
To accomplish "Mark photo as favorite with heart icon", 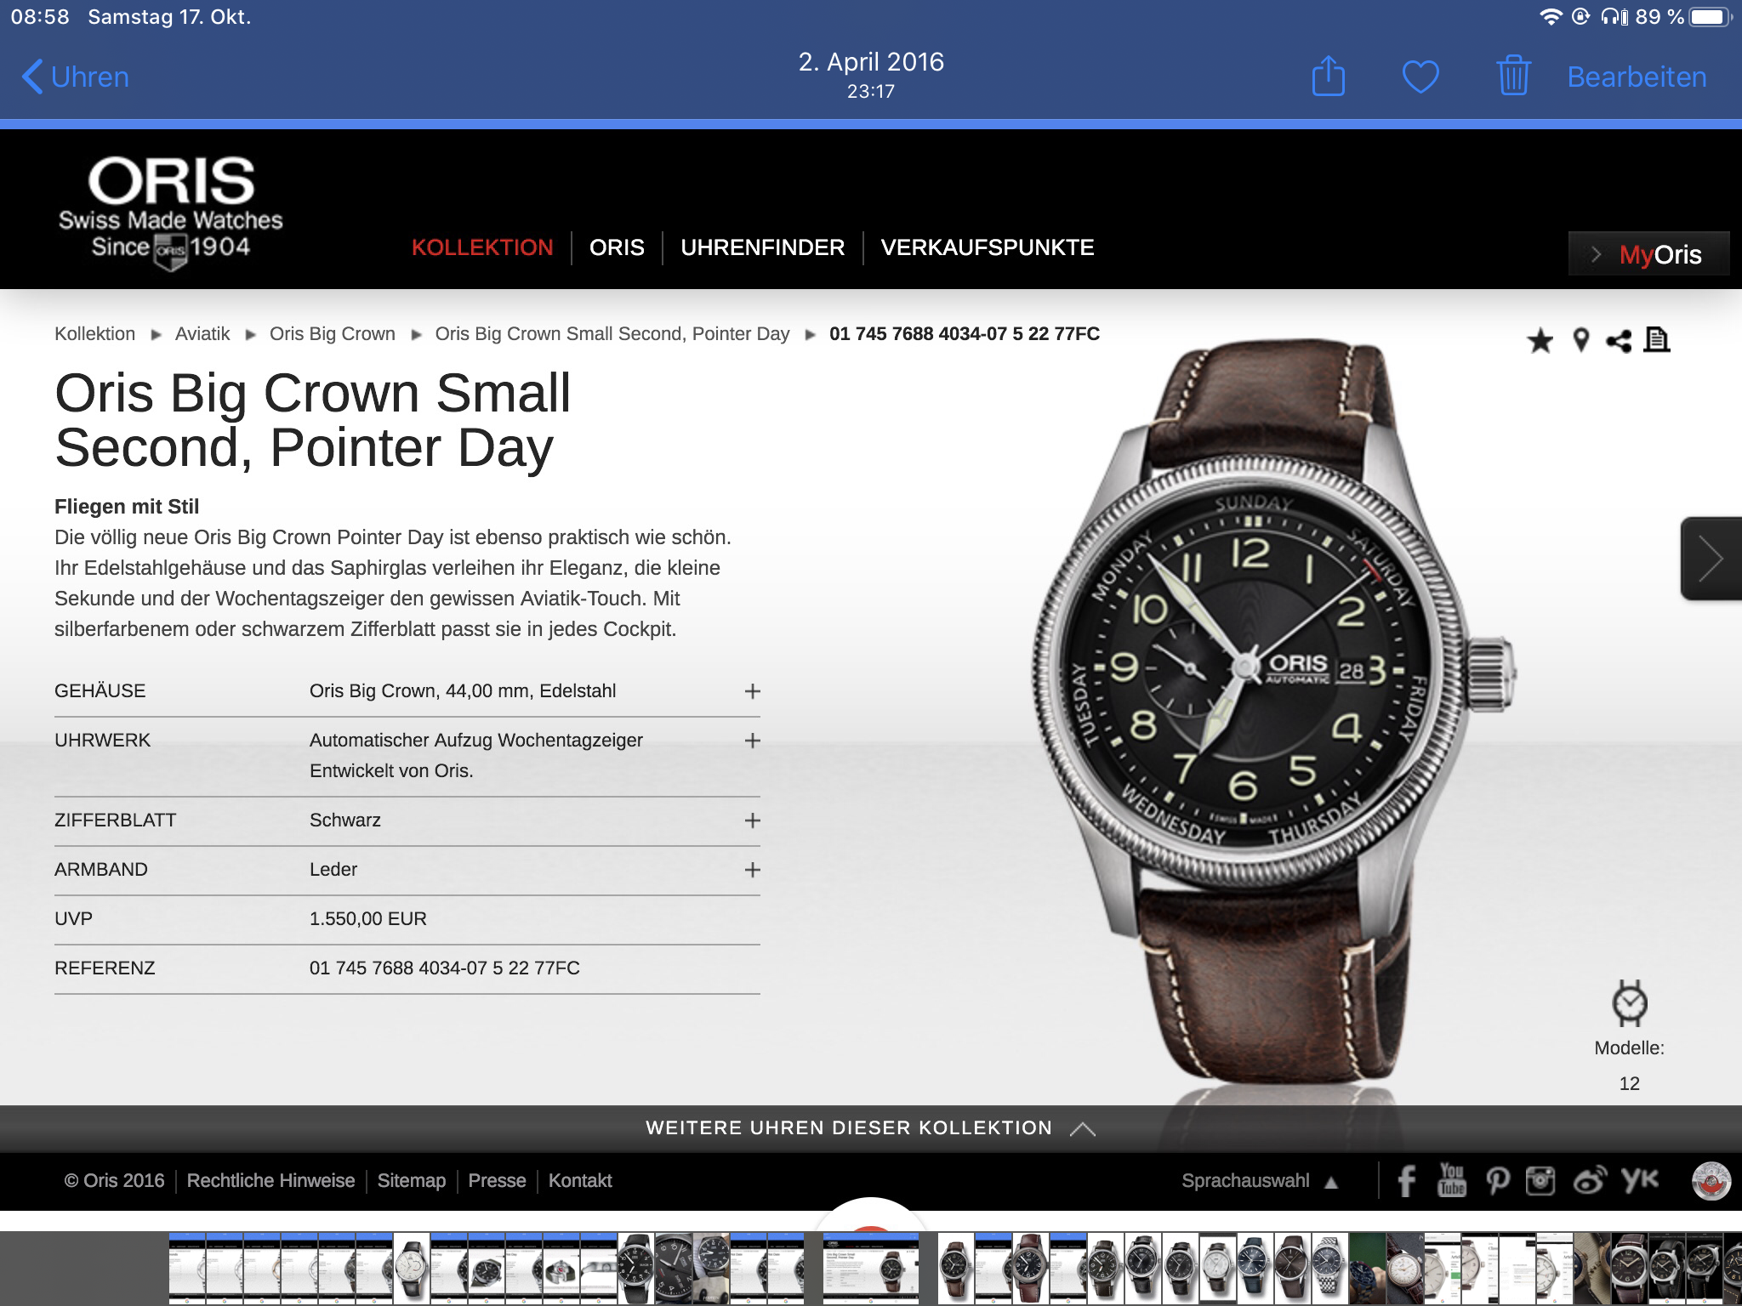I will [1420, 77].
